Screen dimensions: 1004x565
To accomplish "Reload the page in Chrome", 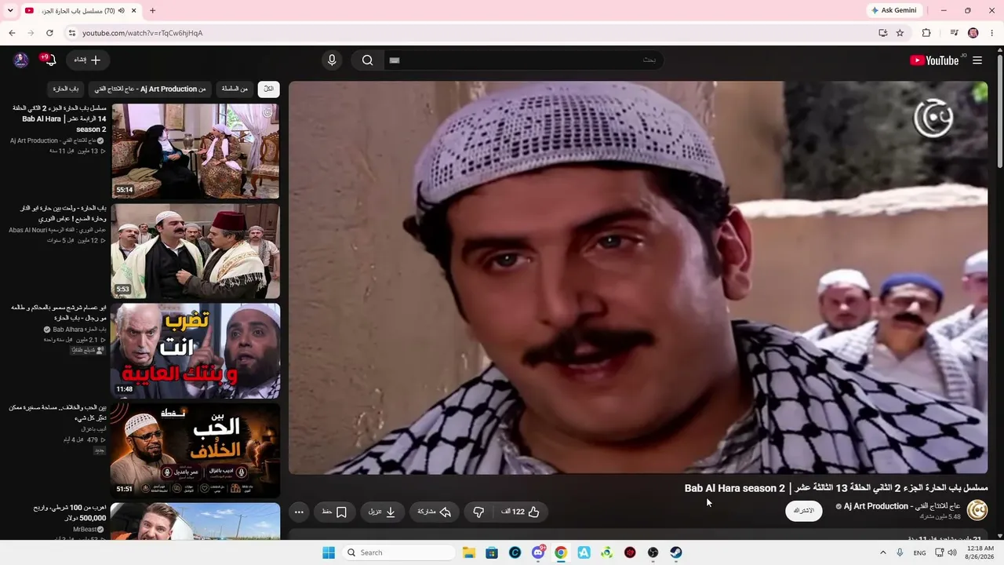I will point(49,33).
